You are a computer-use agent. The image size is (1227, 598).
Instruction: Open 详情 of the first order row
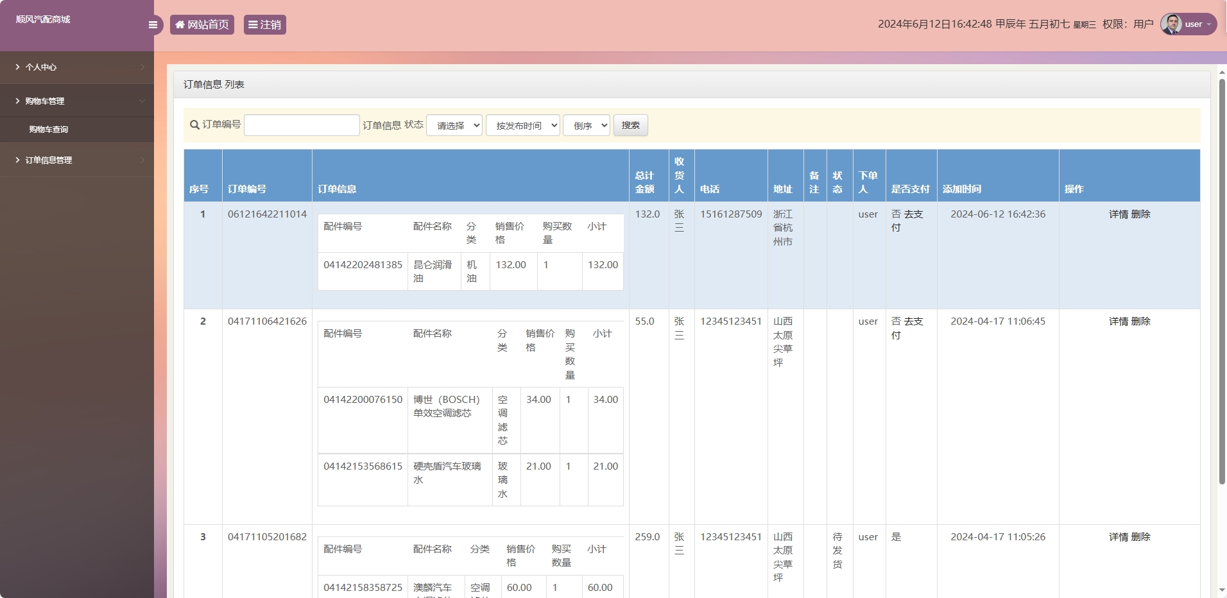point(1117,214)
